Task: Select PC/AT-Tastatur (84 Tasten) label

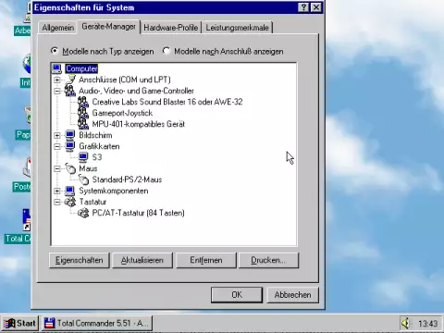Action: 138,213
